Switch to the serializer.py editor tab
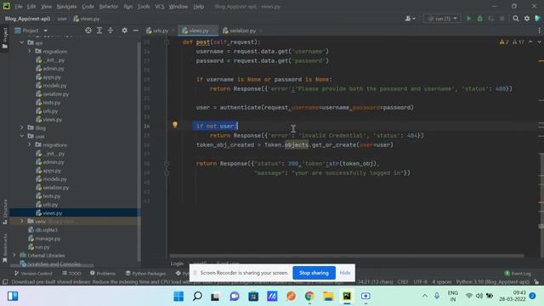The image size is (544, 306). (x=241, y=31)
